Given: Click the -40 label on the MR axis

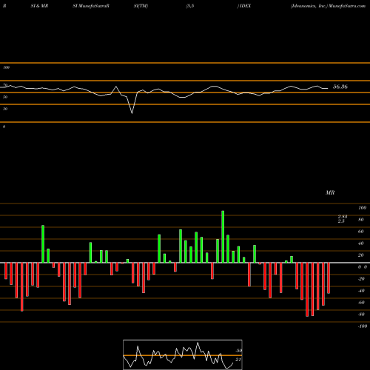Looking at the screenshot, I should [x=361, y=291].
